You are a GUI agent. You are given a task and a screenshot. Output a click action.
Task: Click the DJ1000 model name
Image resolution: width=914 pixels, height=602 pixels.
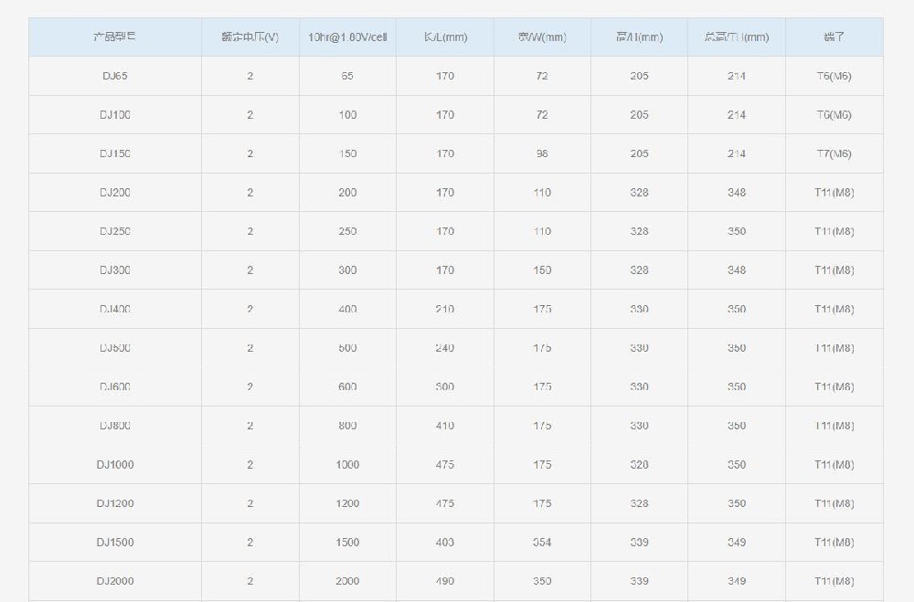115,464
